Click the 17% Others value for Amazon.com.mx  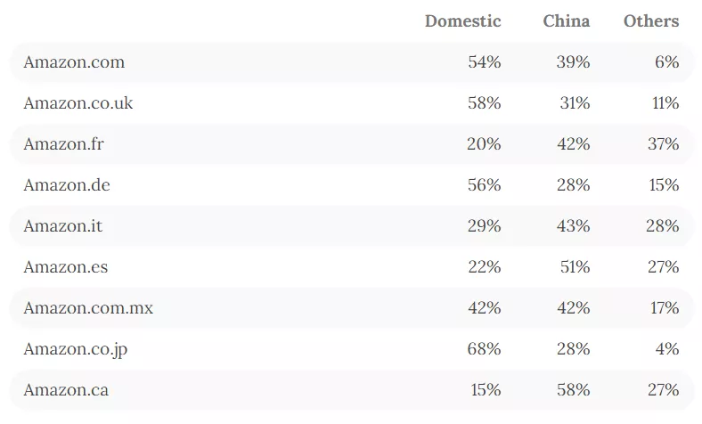coord(664,308)
